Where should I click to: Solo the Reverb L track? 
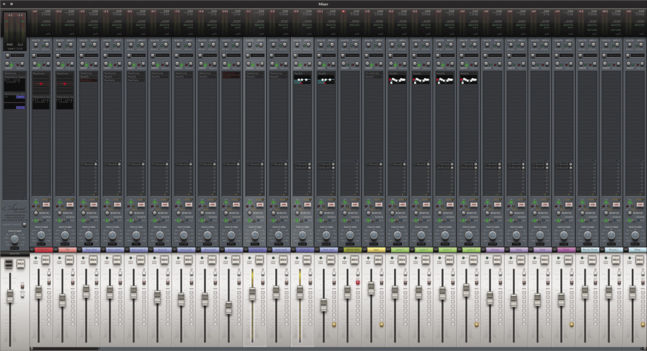(x=616, y=259)
